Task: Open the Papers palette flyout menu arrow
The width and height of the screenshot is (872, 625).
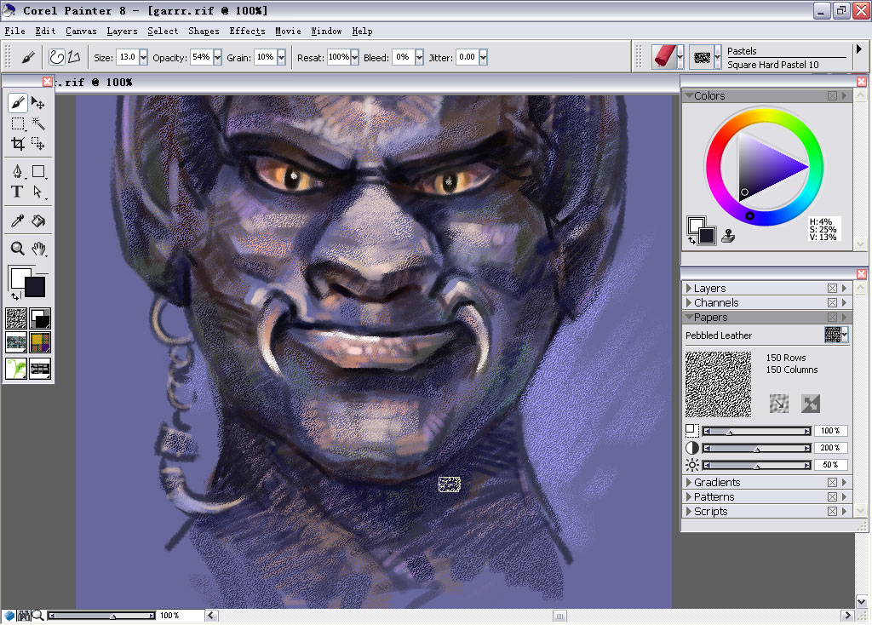Action: pos(845,317)
